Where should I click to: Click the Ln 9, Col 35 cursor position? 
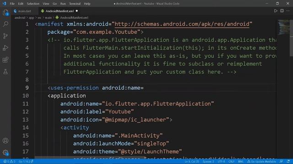pos(192,161)
